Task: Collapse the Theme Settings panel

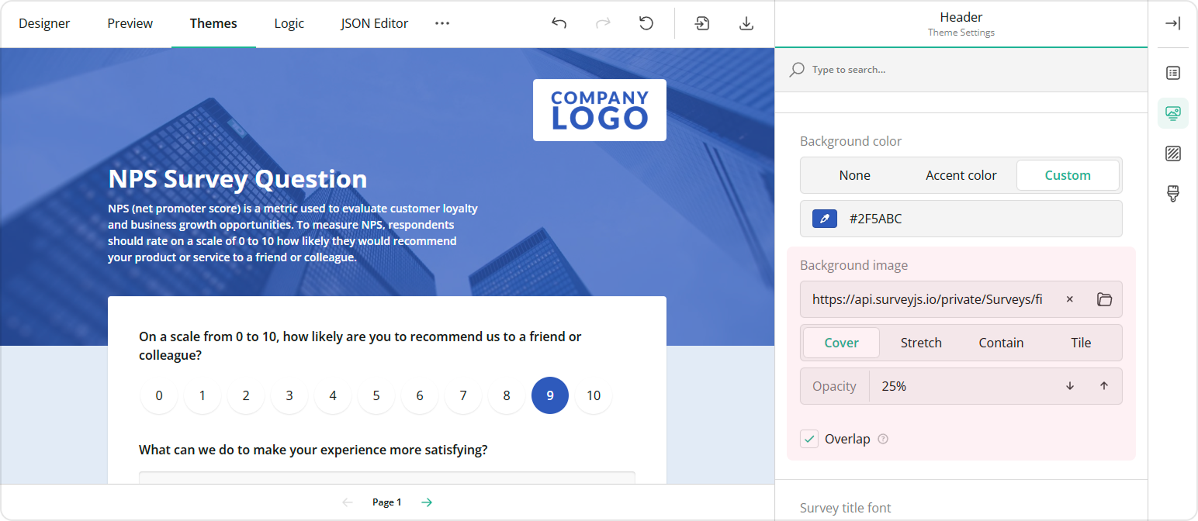Action: [1173, 23]
